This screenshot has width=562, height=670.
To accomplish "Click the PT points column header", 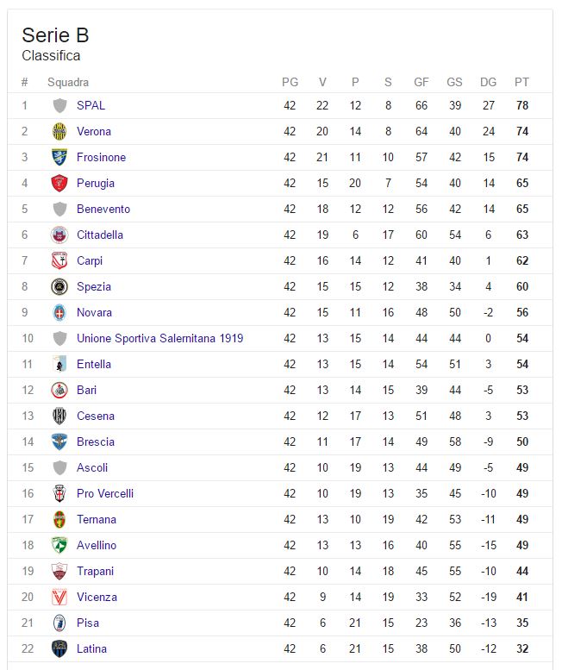I will point(521,82).
